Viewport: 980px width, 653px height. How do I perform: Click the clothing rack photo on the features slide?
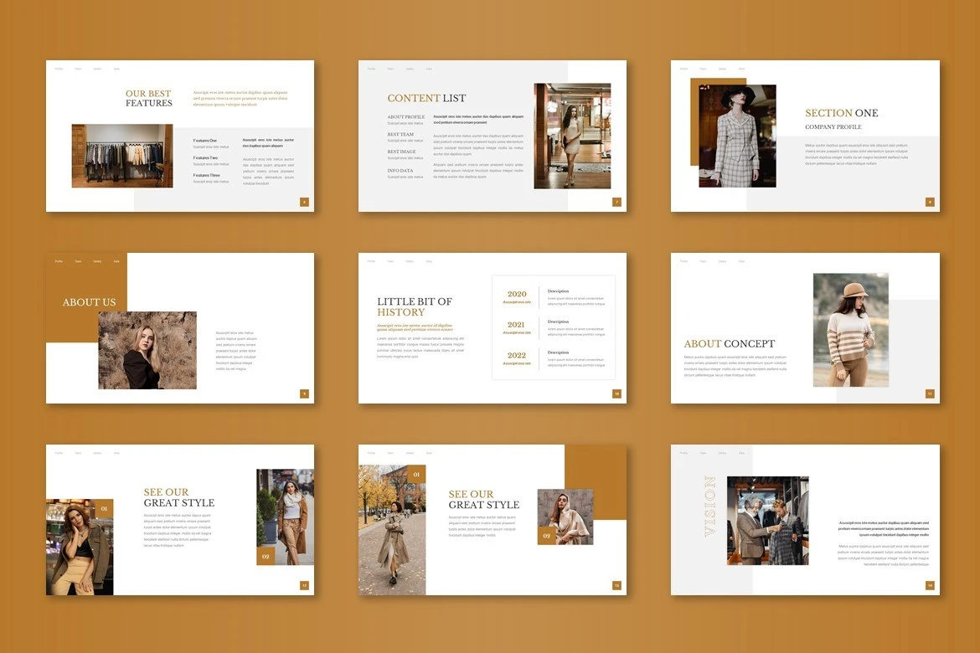tap(121, 156)
